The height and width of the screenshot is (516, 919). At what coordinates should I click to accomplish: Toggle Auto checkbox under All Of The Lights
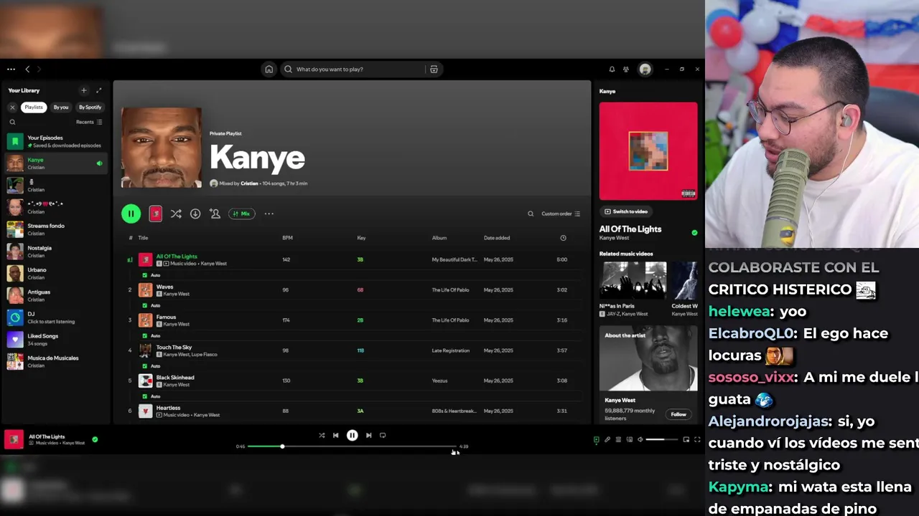145,275
